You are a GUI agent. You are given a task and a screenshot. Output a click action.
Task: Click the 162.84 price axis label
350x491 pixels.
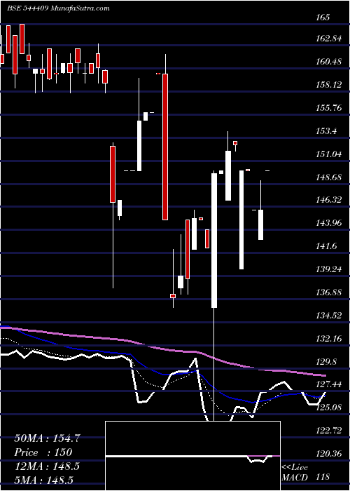point(330,39)
